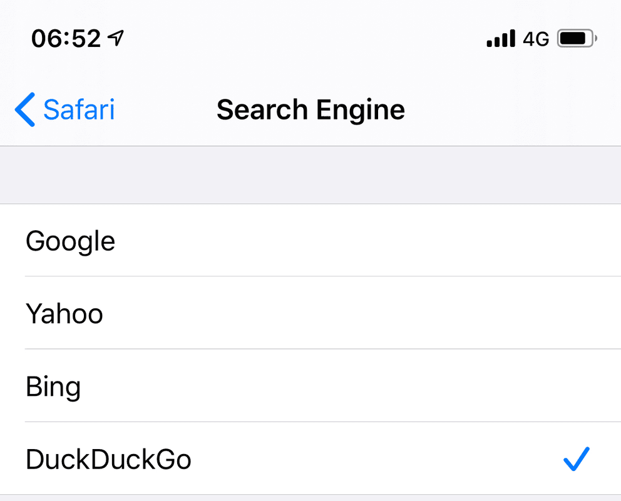Tap the currently selected DuckDuckGo option
Viewport: 621px width, 501px height.
click(x=108, y=460)
